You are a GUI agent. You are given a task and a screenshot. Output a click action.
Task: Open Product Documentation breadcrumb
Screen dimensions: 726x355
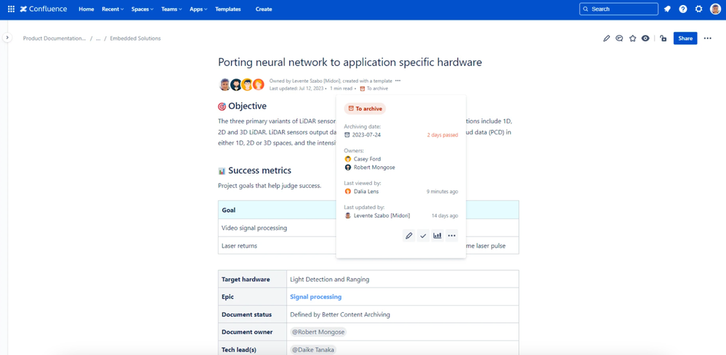55,38
